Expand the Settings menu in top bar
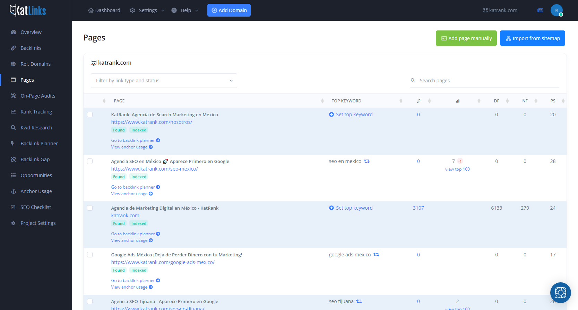Image resolution: width=578 pixels, height=310 pixels. click(x=147, y=10)
